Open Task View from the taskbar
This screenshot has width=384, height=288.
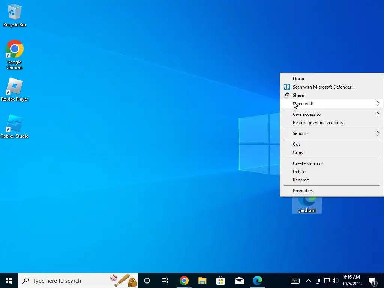pos(165,280)
